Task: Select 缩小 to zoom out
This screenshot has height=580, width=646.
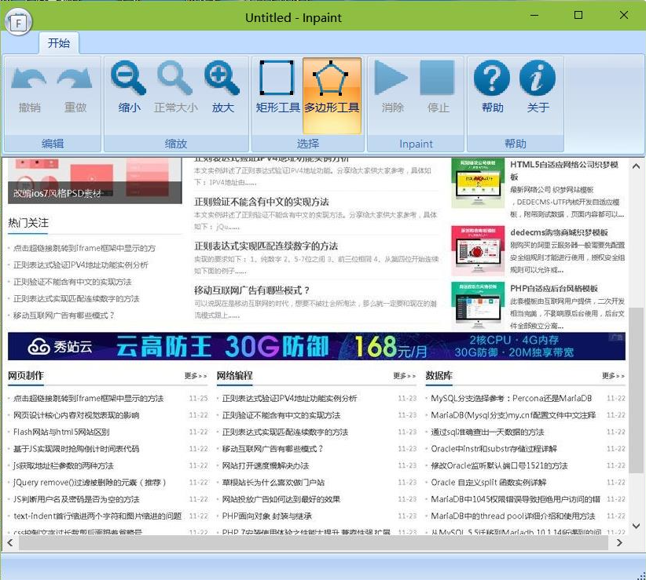Action: pyautogui.click(x=128, y=86)
